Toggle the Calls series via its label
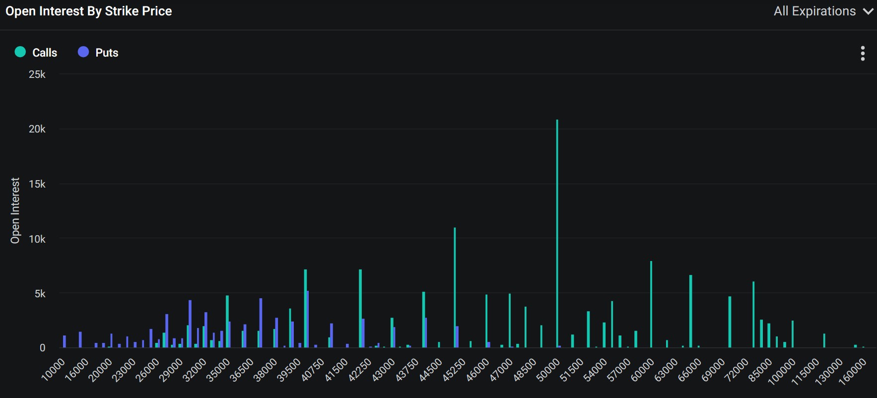Screen dimensions: 877x398 coord(45,53)
